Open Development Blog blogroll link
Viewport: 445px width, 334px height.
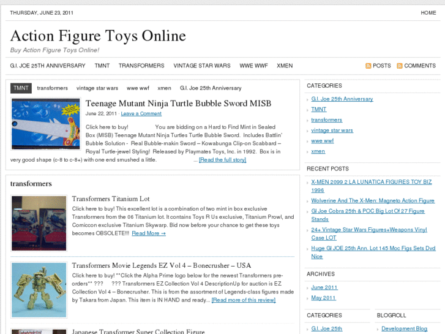pyautogui.click(x=404, y=328)
